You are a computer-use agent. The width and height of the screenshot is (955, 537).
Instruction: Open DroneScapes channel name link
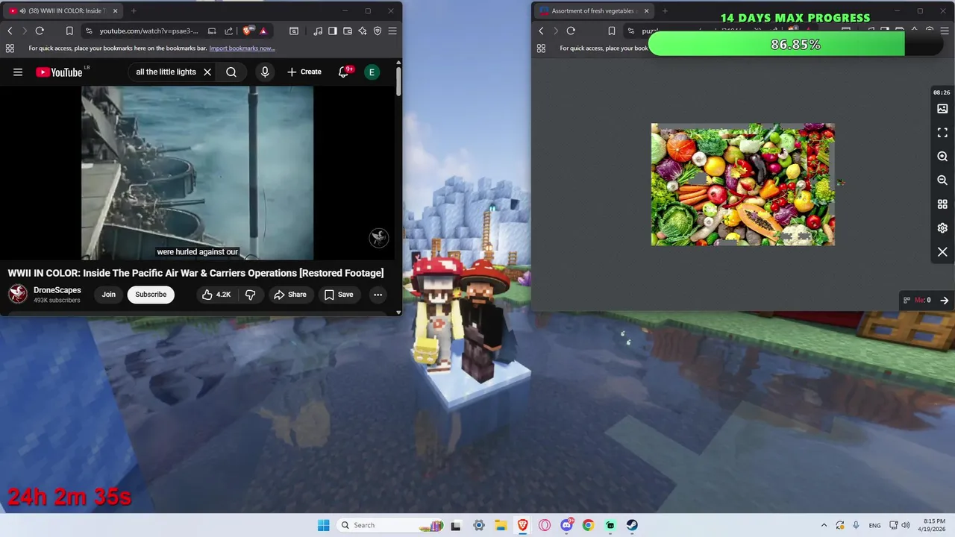(57, 290)
